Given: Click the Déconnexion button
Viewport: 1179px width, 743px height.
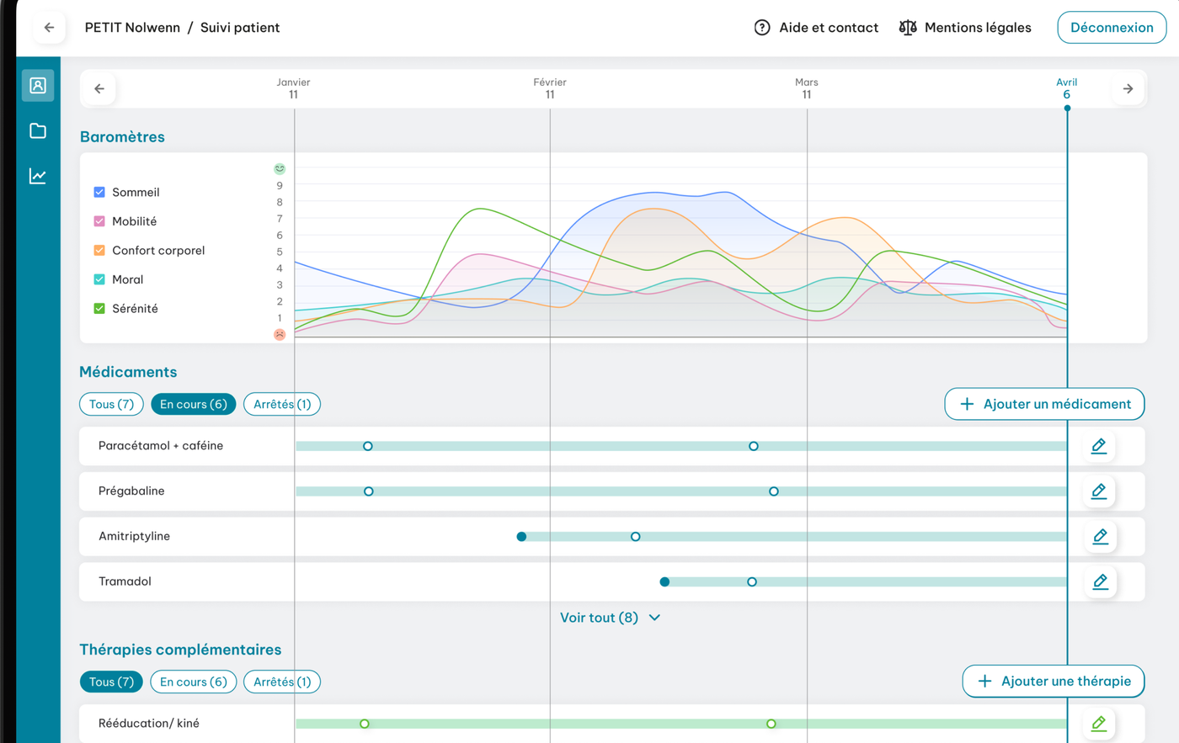Looking at the screenshot, I should click(1112, 28).
